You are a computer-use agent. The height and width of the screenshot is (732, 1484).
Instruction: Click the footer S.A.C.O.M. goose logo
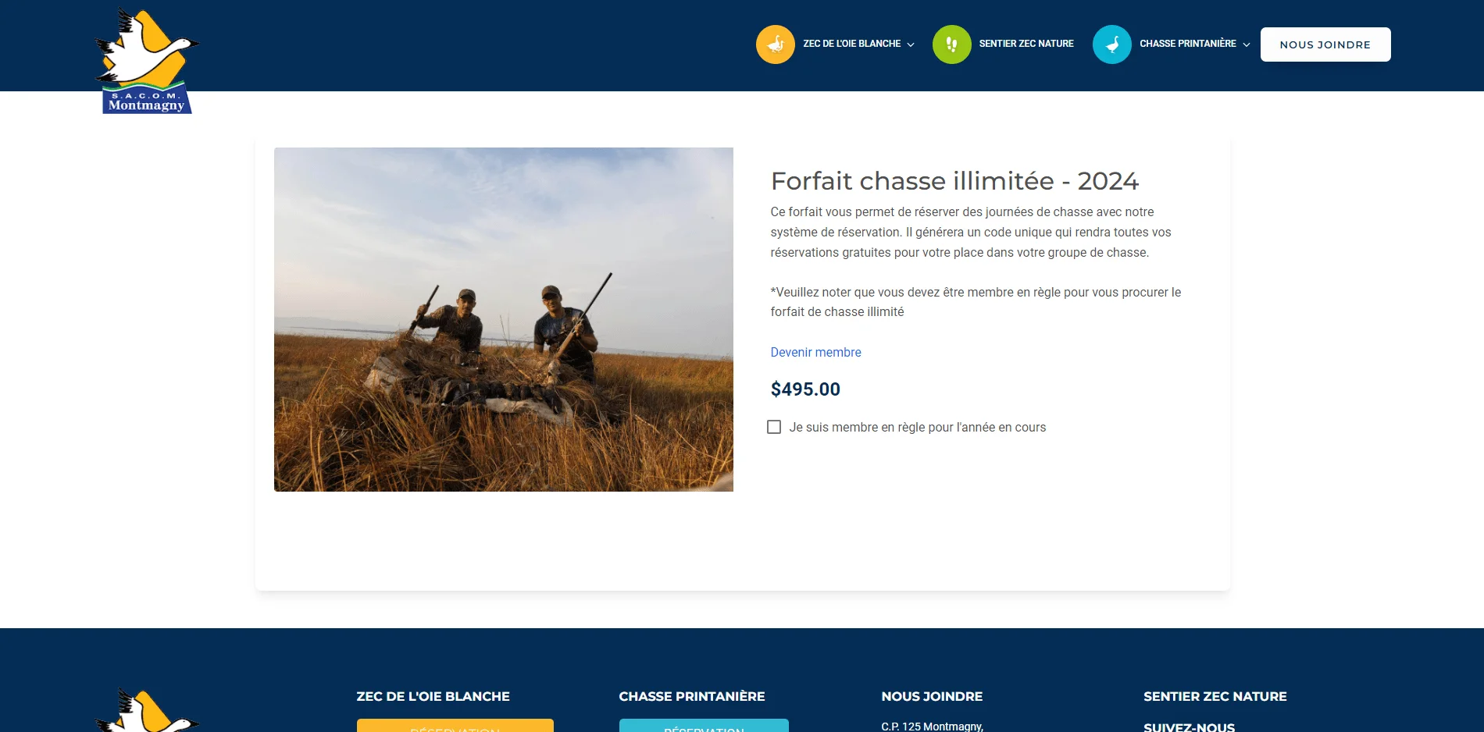[147, 710]
